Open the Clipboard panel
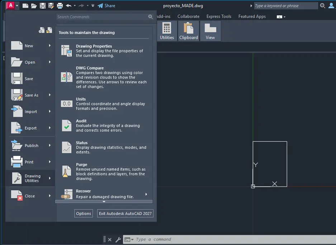Image resolution: width=336 pixels, height=245 pixels. [x=189, y=31]
